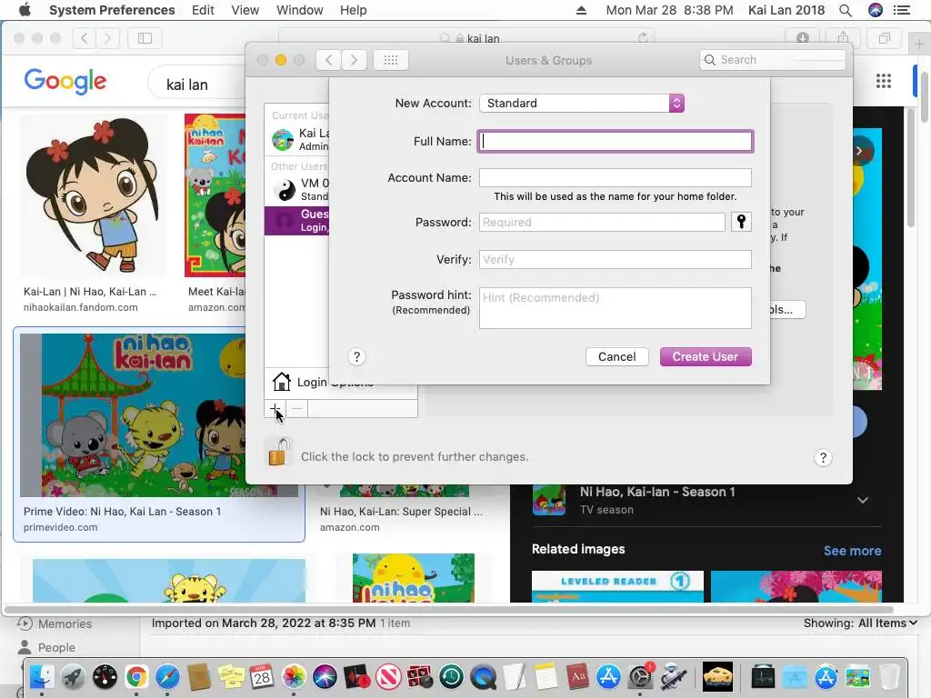This screenshot has height=698, width=931.
Task: Click See more related images link
Action: [x=852, y=551]
